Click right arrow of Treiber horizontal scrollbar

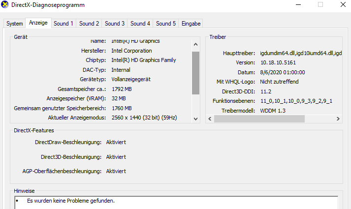[x=338, y=119]
